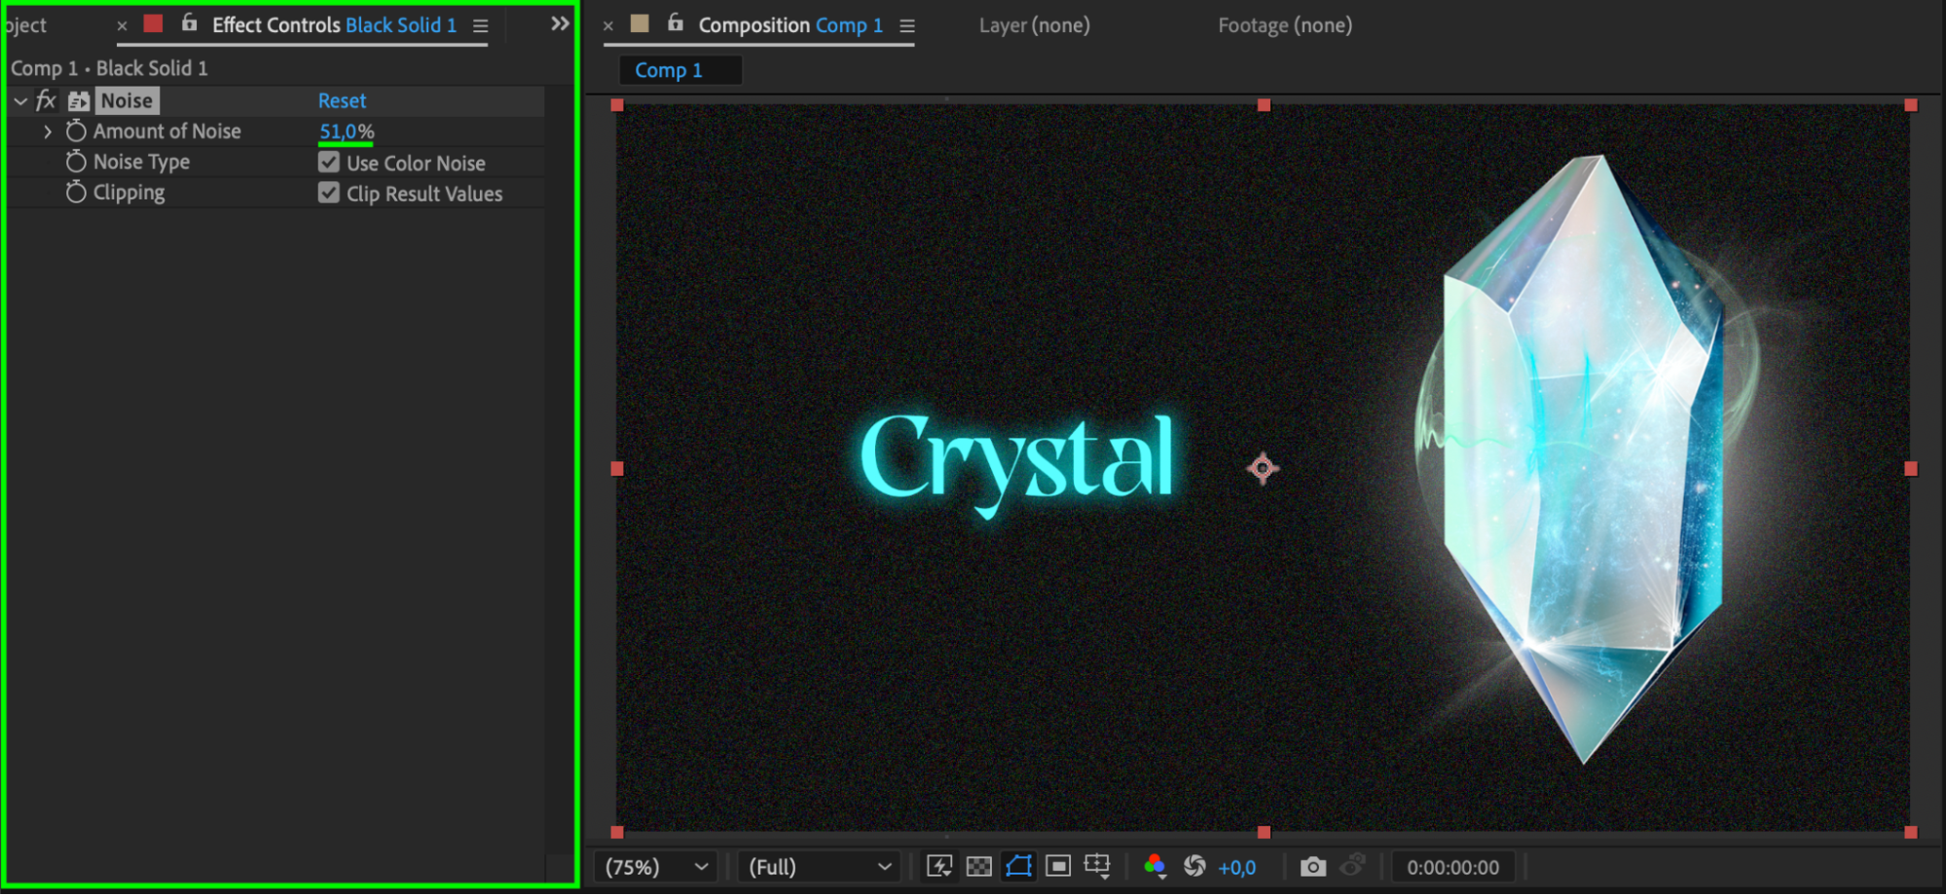This screenshot has height=895, width=1946.
Task: Toggle the Composition panel lock icon
Action: 675,22
